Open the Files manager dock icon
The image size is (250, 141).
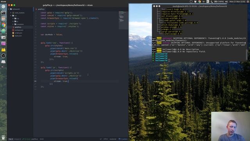(4, 19)
